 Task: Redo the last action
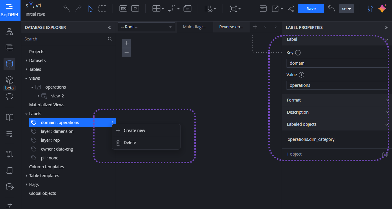click(79, 9)
